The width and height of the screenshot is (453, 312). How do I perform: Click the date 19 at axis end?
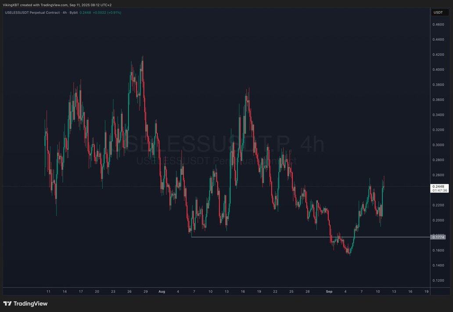pos(426,291)
